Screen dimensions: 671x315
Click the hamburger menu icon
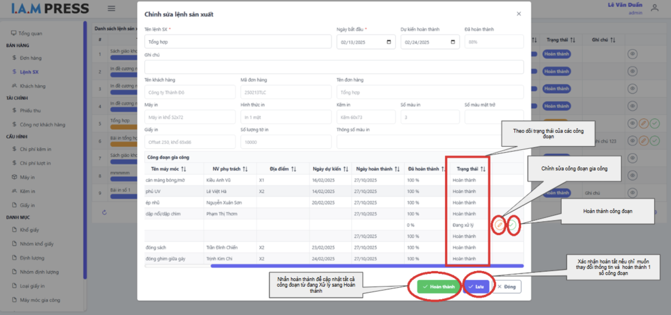[111, 9]
